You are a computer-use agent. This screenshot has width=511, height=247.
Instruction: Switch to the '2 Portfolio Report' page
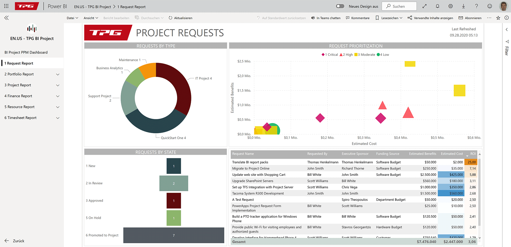click(19, 74)
